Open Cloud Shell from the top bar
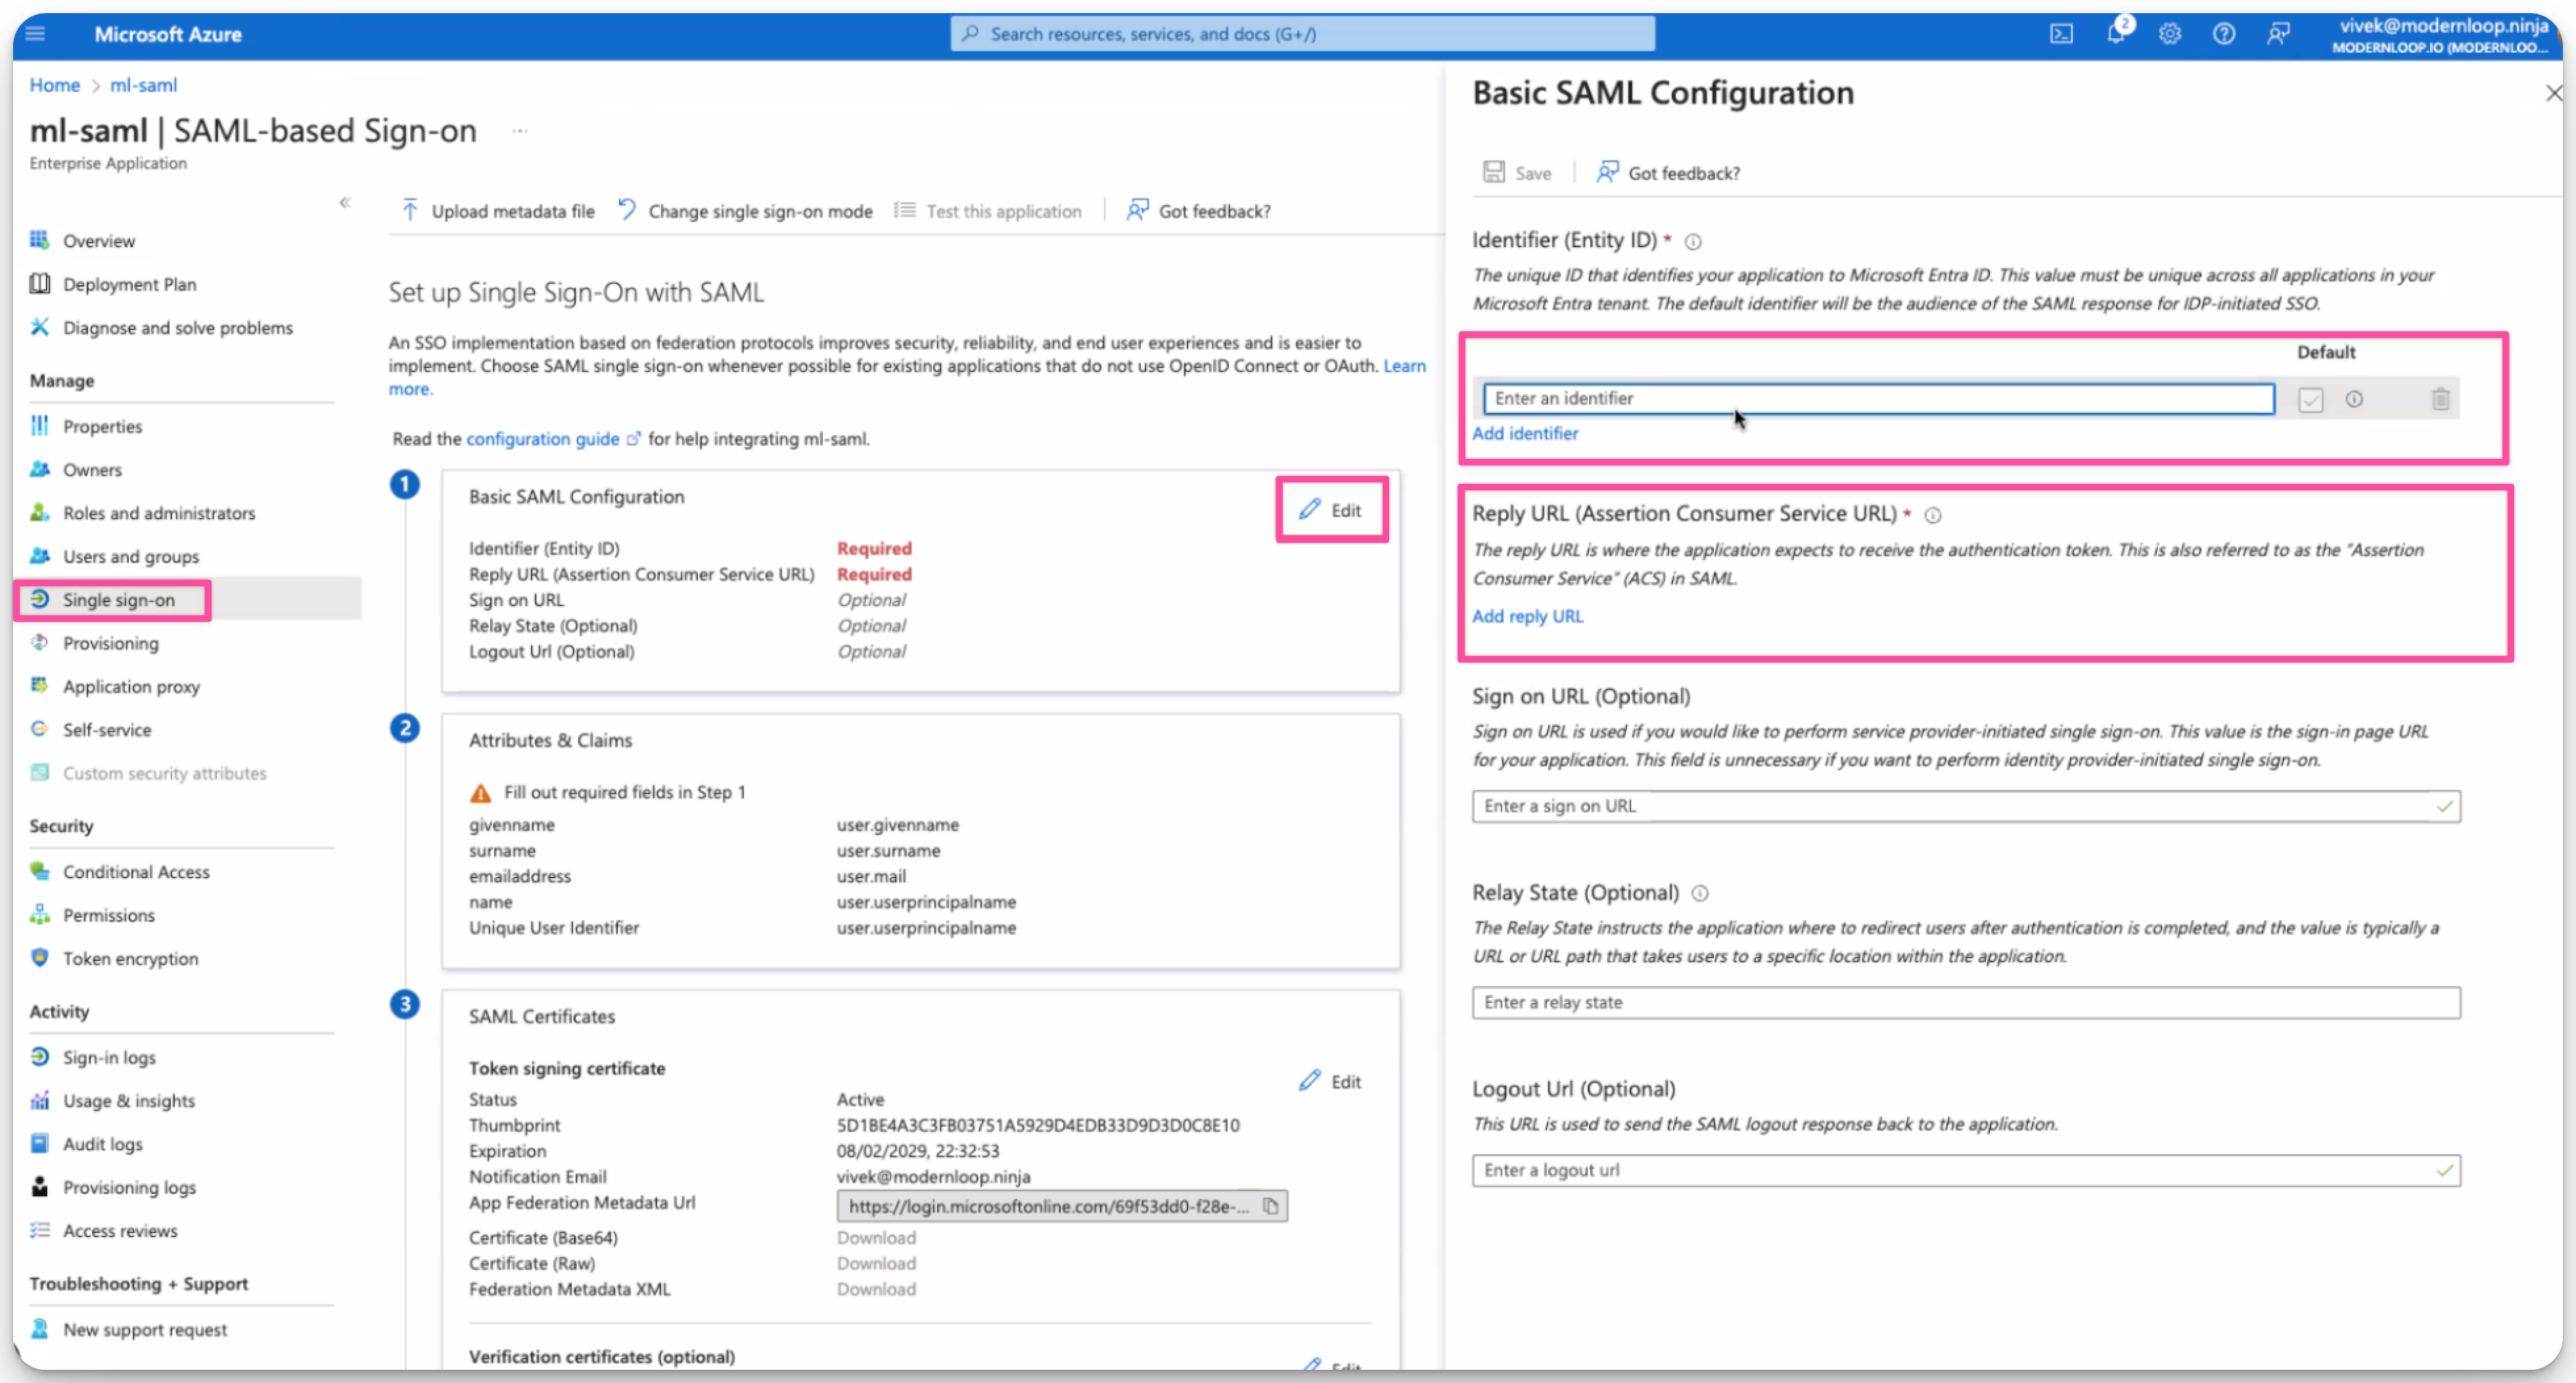This screenshot has height=1383, width=2576. (x=2061, y=34)
